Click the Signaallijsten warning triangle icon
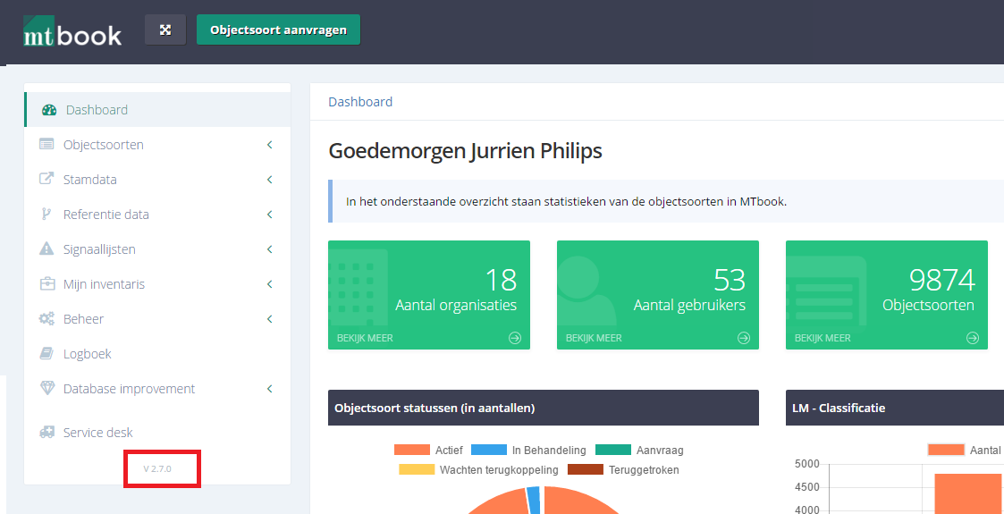 coord(46,249)
